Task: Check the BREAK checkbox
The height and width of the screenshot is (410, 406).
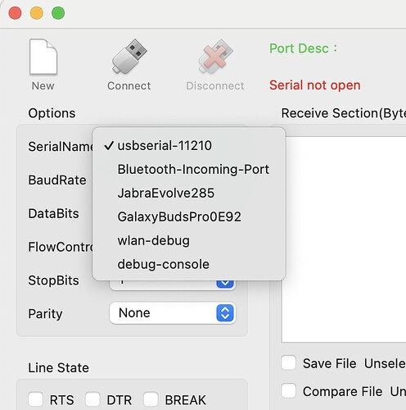Action: (x=151, y=399)
